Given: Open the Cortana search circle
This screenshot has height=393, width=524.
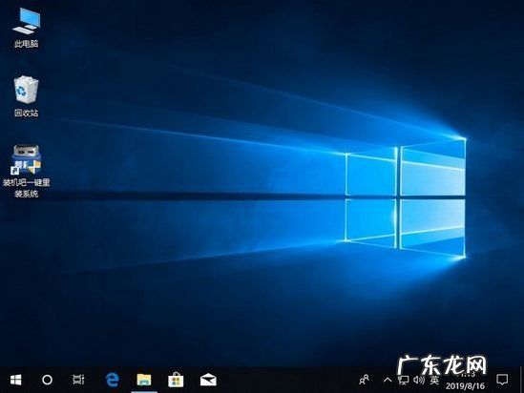Looking at the screenshot, I should 47,380.
